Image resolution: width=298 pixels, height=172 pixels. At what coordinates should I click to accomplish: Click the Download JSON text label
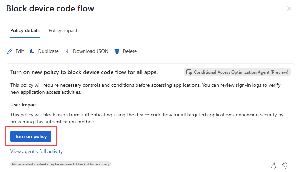click(91, 51)
